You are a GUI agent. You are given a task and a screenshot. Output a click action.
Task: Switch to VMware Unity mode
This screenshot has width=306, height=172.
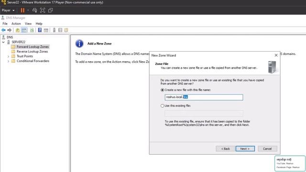tap(50, 11)
